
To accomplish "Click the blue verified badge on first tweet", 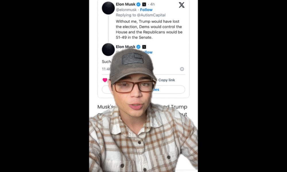I will point(139,4).
